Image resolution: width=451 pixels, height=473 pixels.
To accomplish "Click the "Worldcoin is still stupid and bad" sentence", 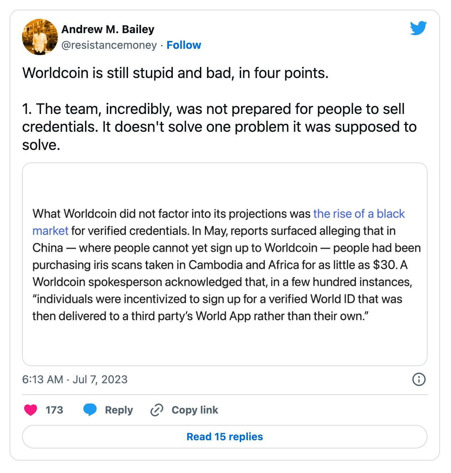I will (175, 73).
